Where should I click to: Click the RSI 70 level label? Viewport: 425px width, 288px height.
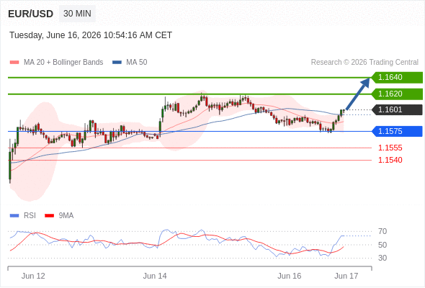tap(382, 232)
